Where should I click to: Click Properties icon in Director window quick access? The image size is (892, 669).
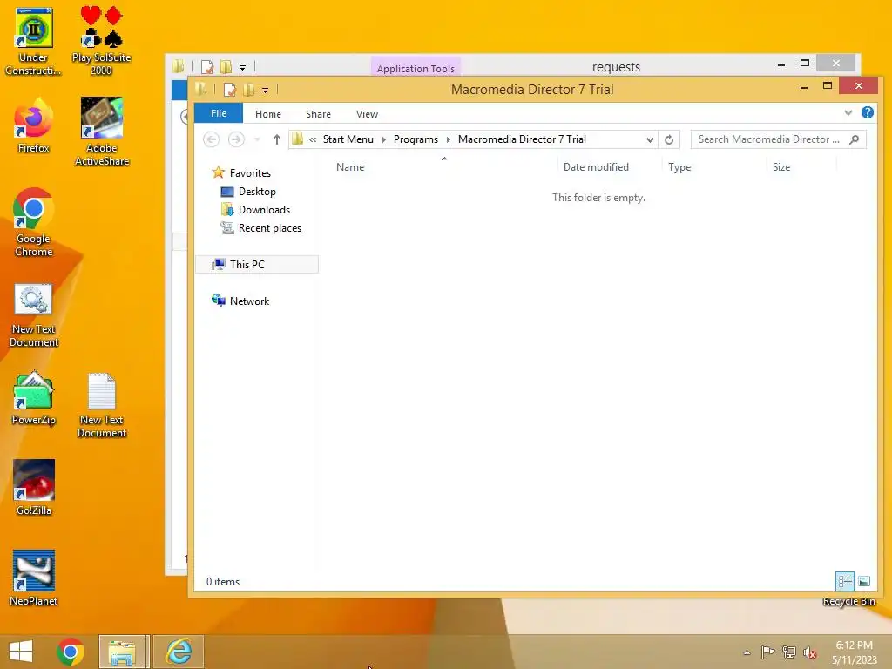click(x=230, y=90)
